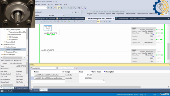Collapse the Motion_Group tree node
This screenshot has height=96, width=170.
[x=3, y=47]
